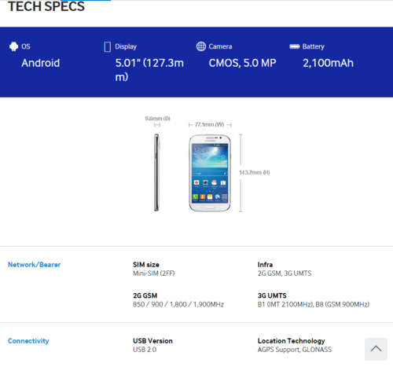Open the Network/Bearer section link
The width and height of the screenshot is (393, 367).
(35, 265)
